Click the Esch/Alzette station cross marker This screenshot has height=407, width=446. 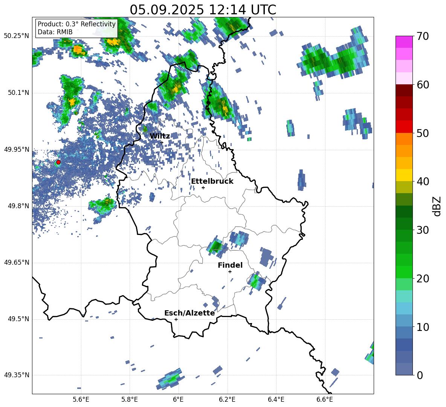pos(176,319)
